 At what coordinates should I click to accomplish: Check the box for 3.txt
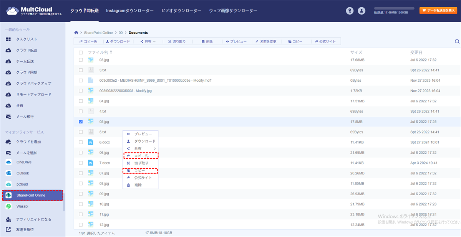[81, 70]
